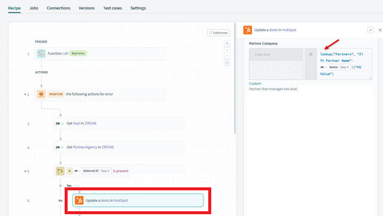The image size is (383, 216).
Task: Go to the Test cases tab
Action: [113, 8]
